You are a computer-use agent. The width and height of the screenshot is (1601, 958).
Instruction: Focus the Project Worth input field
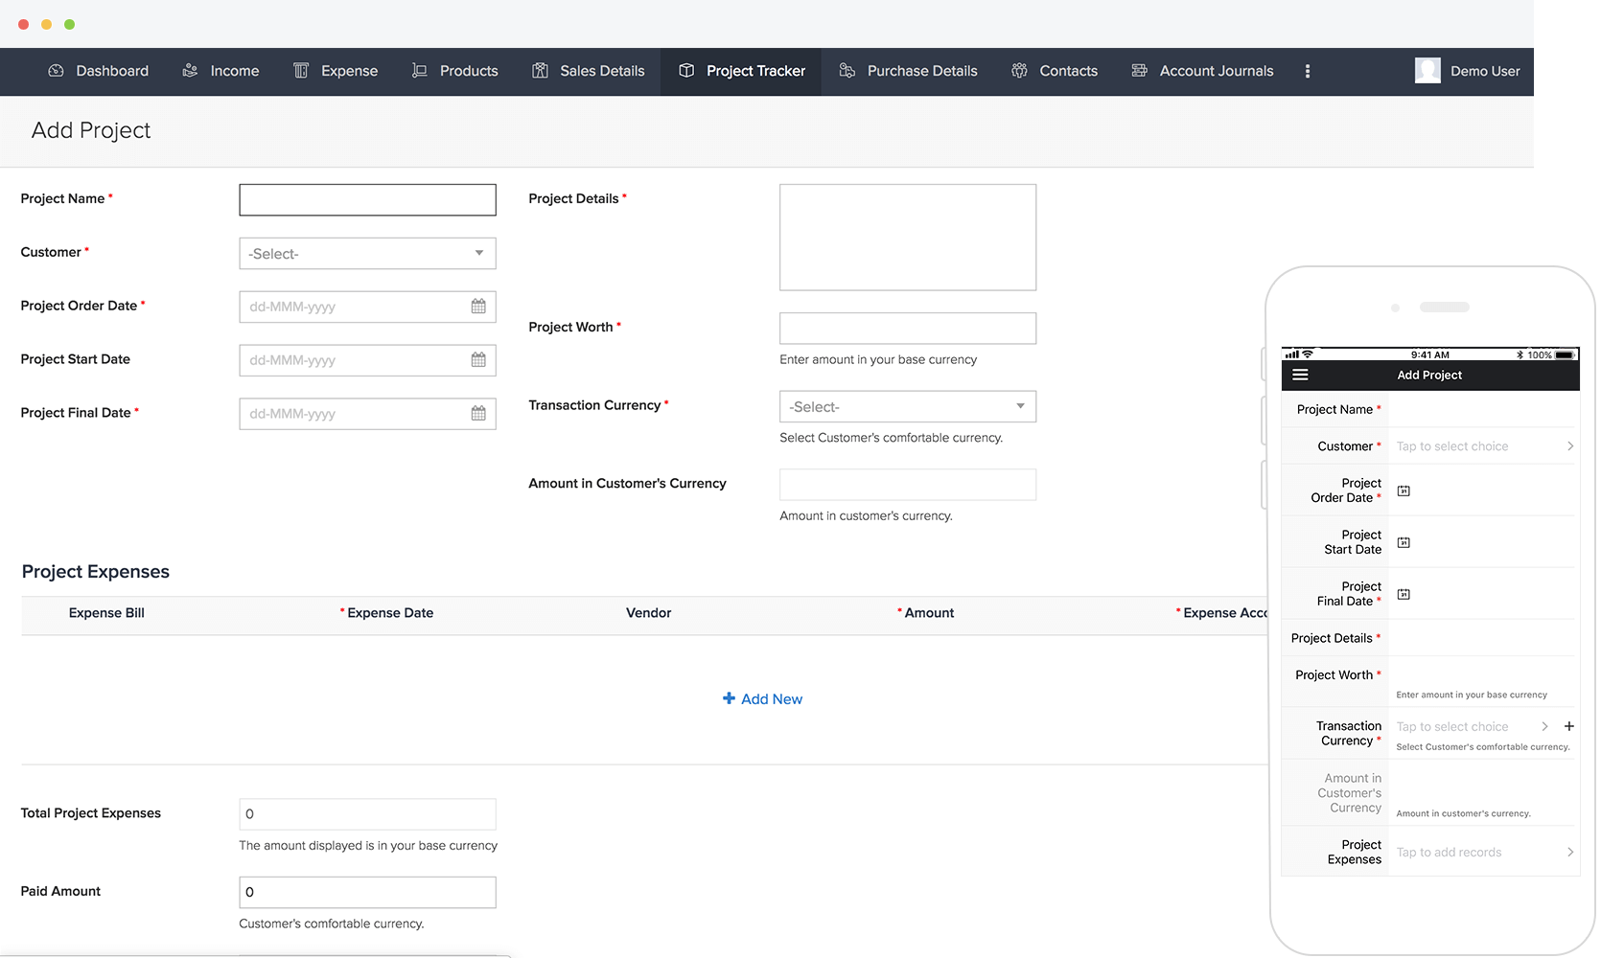(908, 328)
